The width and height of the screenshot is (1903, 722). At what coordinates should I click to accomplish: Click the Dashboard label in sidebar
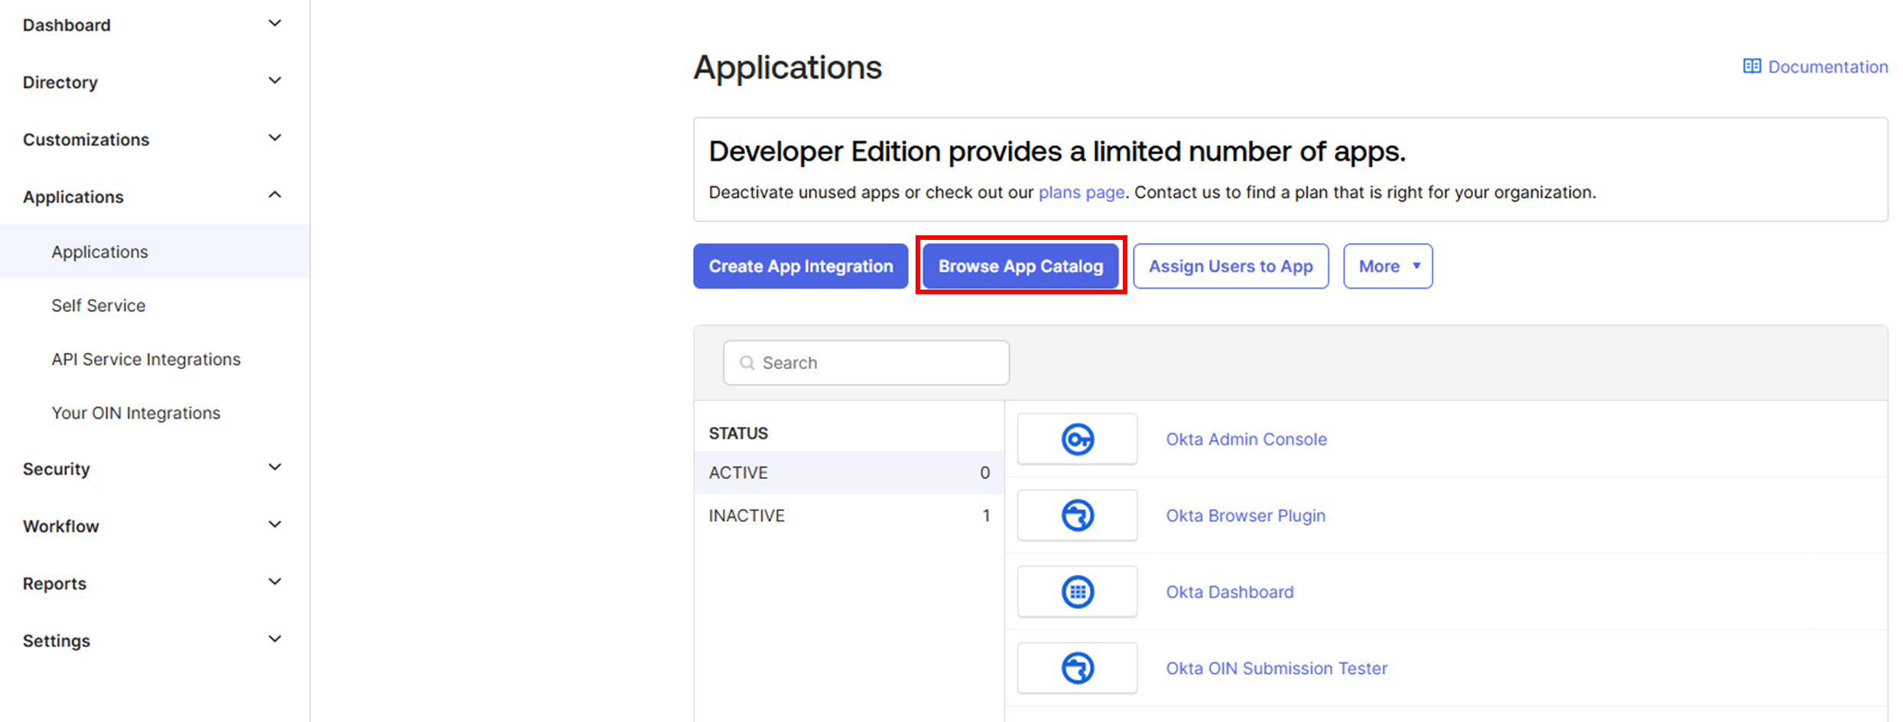click(67, 25)
